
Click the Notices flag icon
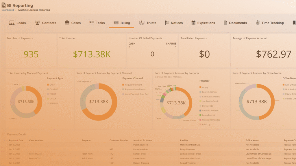coord(167,23)
